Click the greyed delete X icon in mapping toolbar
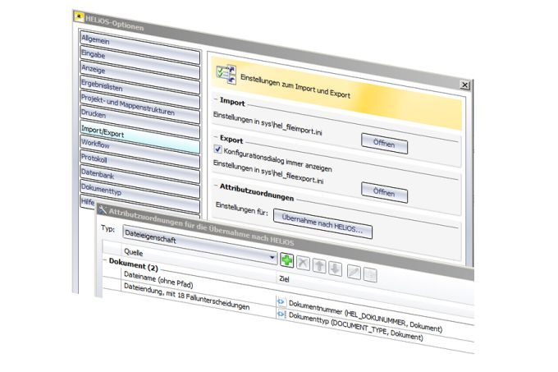 click(303, 263)
